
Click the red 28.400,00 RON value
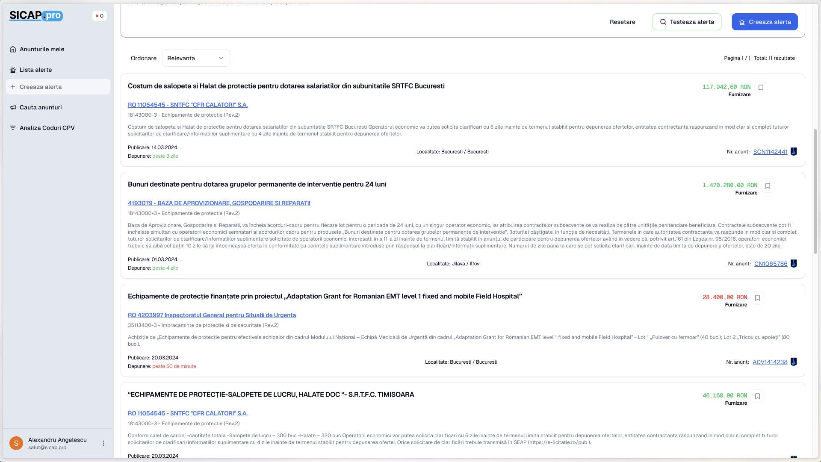725,297
